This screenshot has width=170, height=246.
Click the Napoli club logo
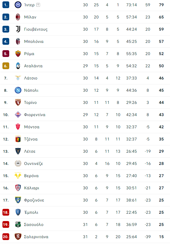point(18,90)
